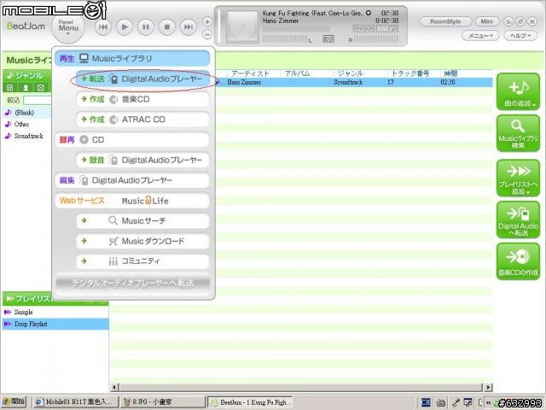Pause the current track
Image resolution: width=546 pixels, height=410 pixels.
pyautogui.click(x=146, y=26)
